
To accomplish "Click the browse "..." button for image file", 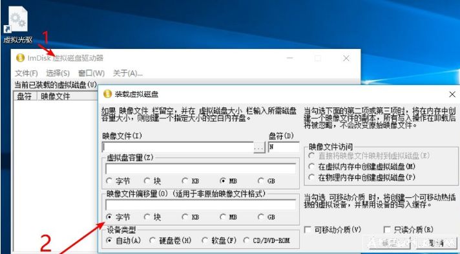I will point(259,148).
